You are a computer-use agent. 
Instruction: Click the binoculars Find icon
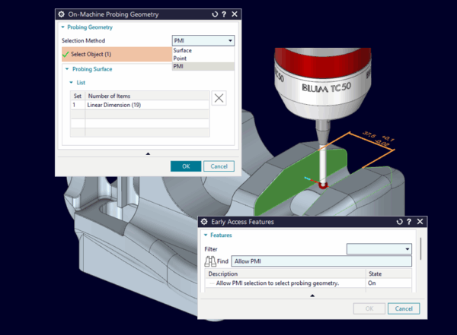point(211,261)
